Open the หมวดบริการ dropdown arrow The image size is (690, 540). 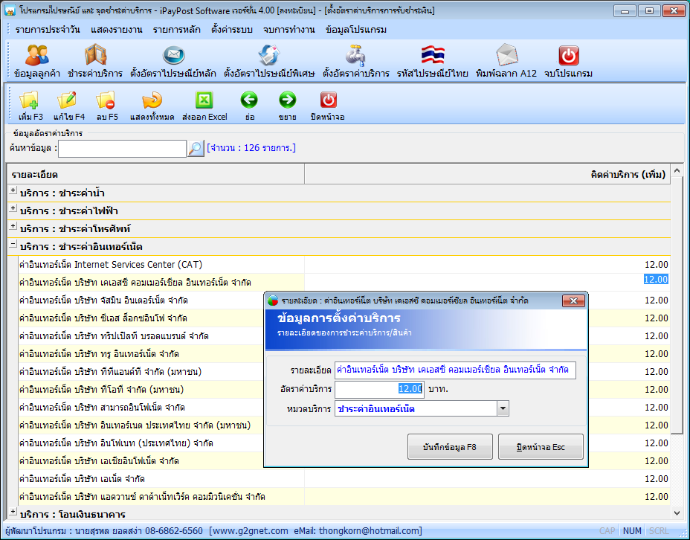coord(503,409)
